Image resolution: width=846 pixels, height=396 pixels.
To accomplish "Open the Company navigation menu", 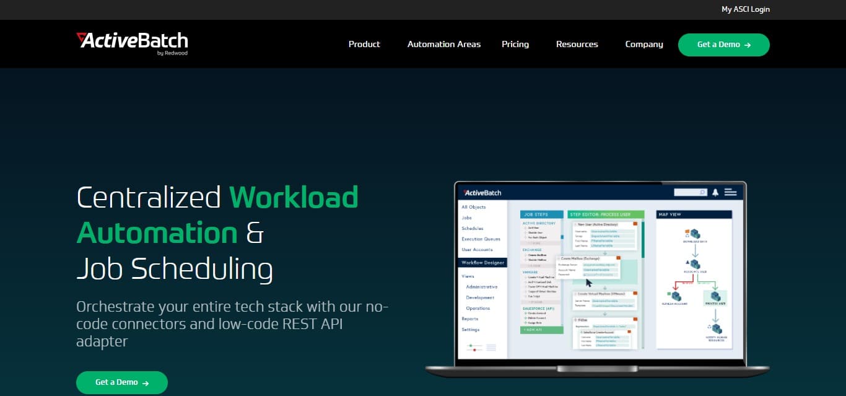I will 644,44.
